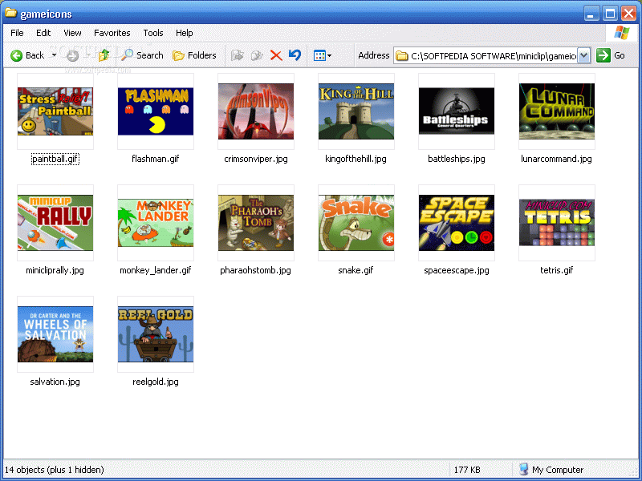Select the Tetris thumbnail
642x481 pixels.
tap(557, 223)
